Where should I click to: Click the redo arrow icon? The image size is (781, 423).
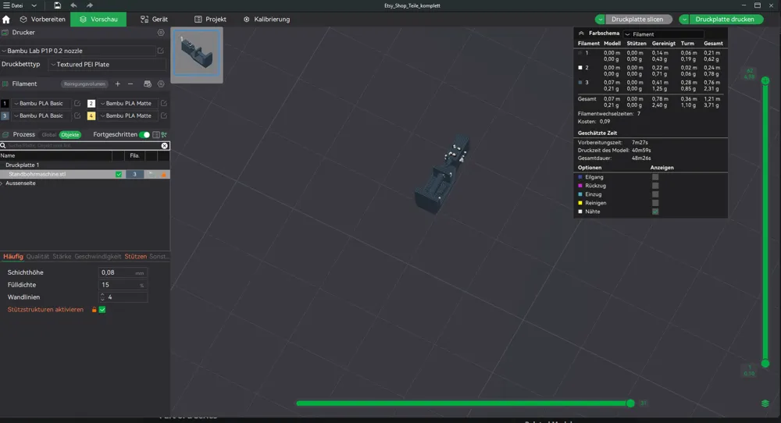point(90,5)
